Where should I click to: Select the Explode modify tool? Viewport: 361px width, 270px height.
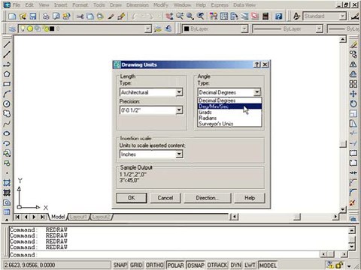tap(353, 202)
